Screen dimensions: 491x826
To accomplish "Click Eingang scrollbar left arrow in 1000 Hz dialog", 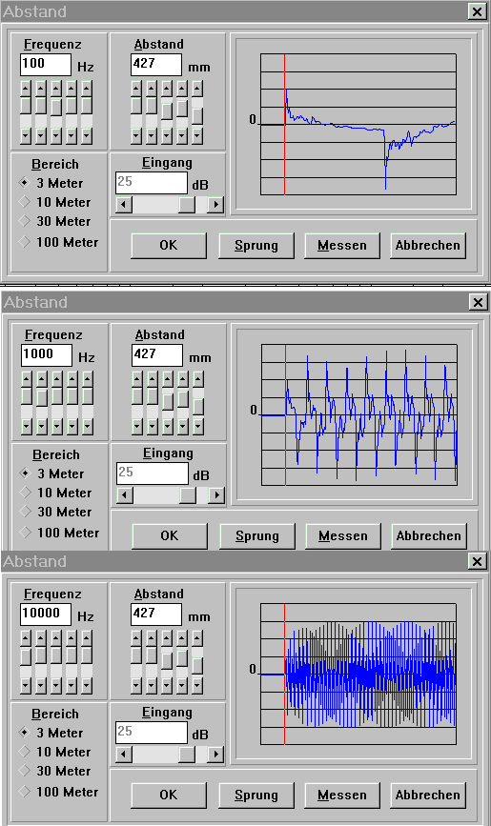I will 125,494.
